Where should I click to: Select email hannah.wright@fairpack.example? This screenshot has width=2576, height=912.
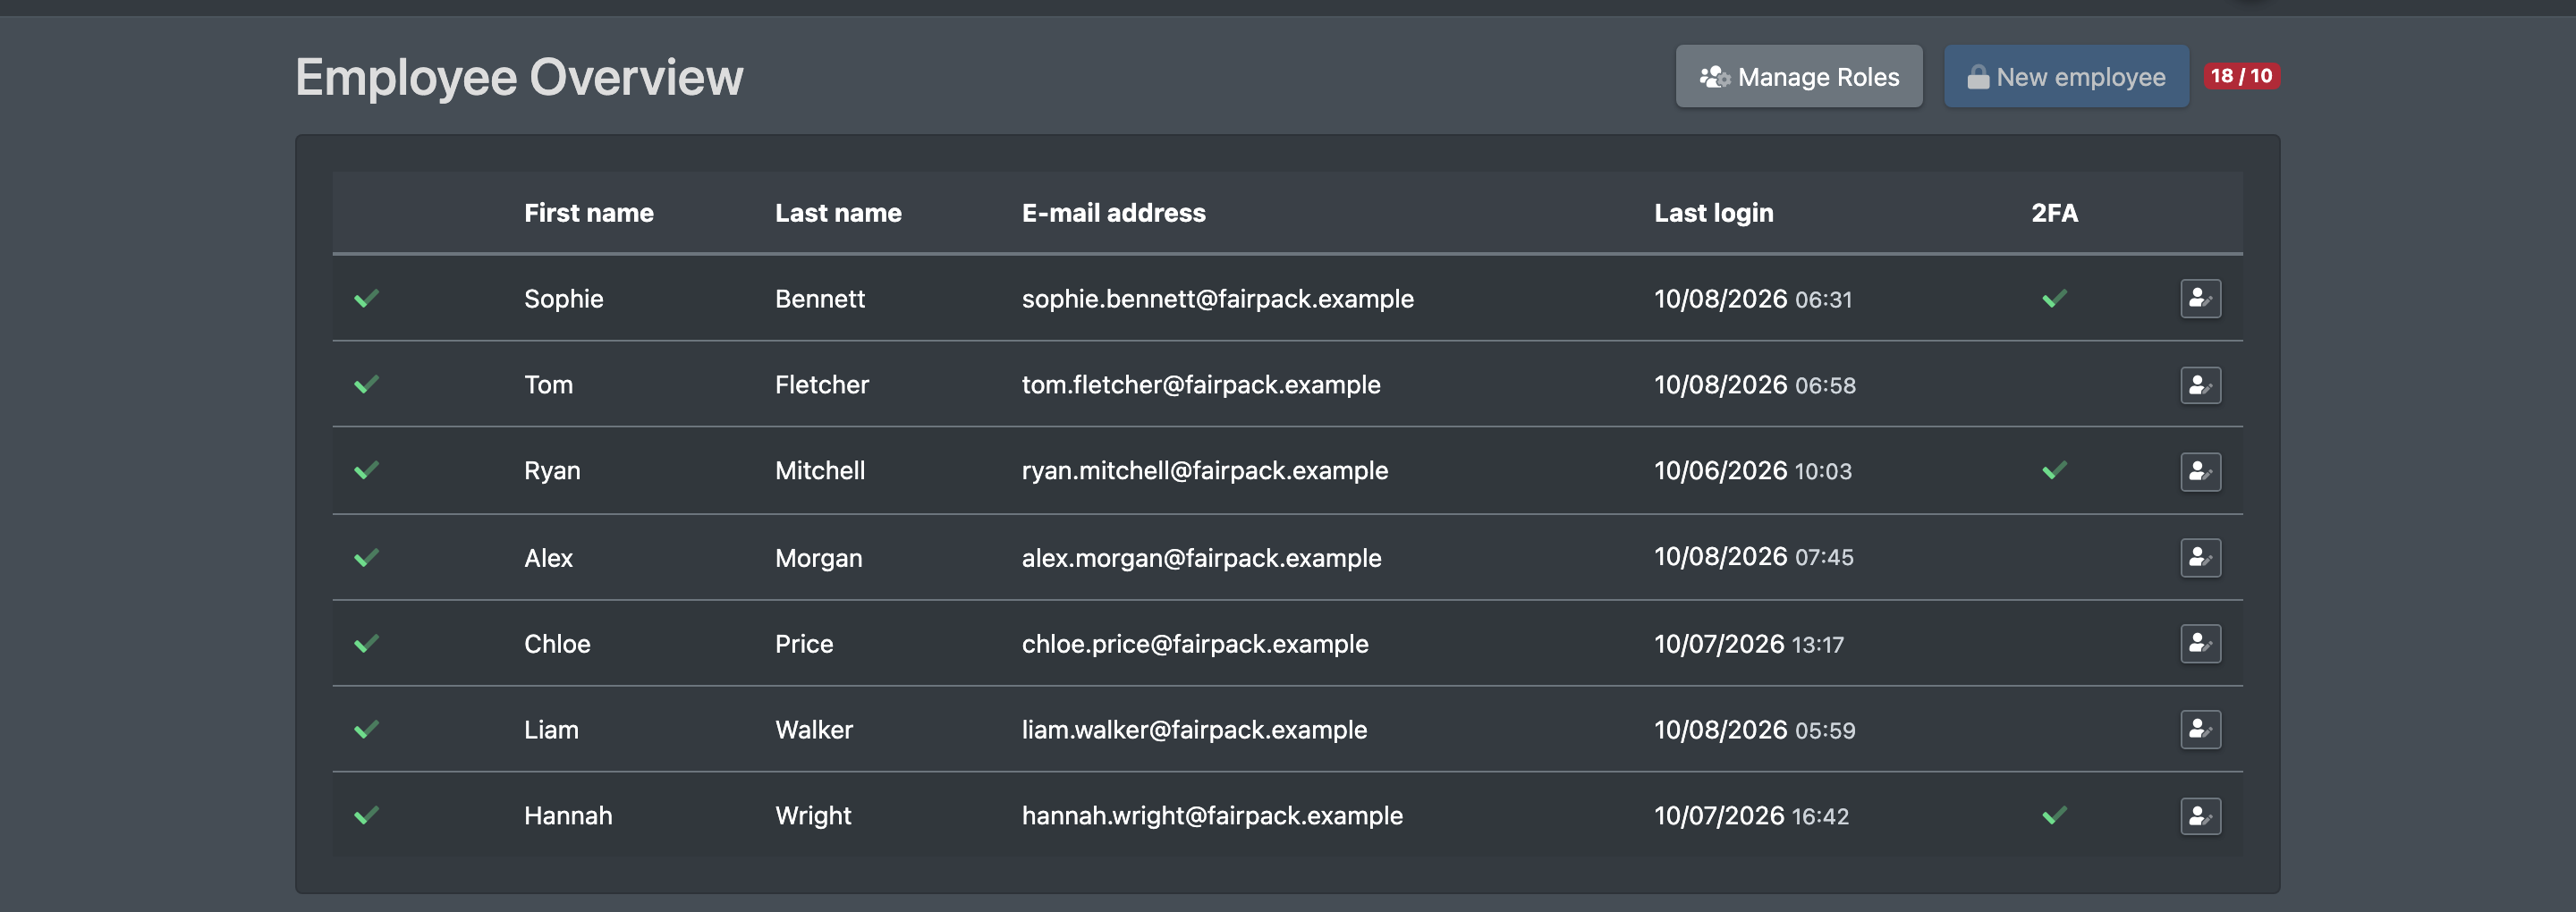click(1212, 816)
